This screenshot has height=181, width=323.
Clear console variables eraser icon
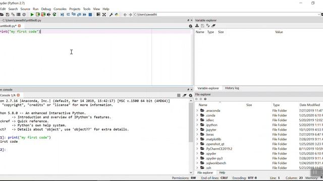[185, 95]
